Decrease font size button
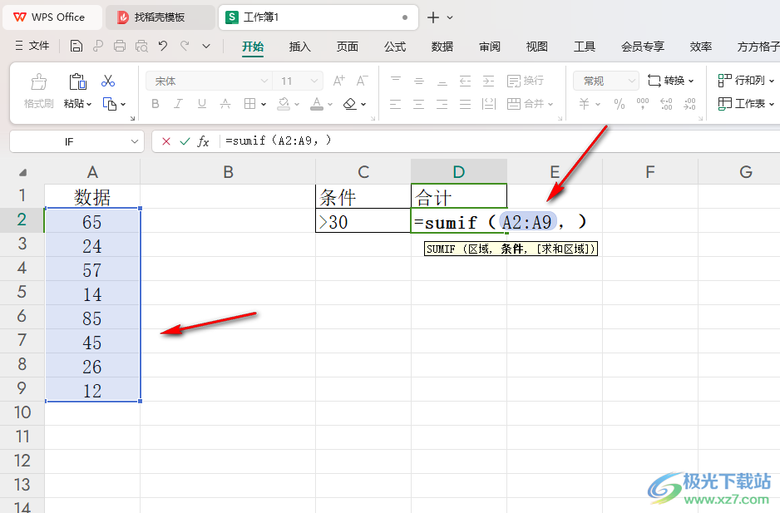Viewport: 780px width, 513px height. (363, 81)
